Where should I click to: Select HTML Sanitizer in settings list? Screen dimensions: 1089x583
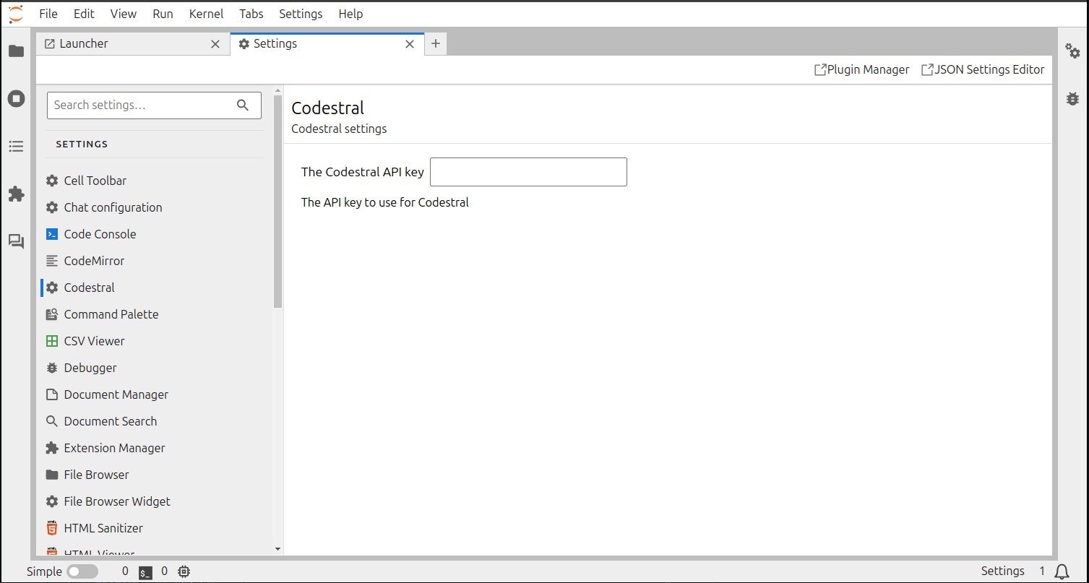pyautogui.click(x=155, y=528)
